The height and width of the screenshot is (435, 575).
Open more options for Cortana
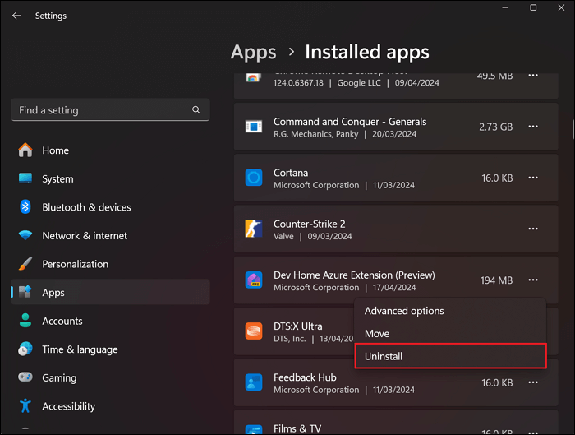[533, 178]
